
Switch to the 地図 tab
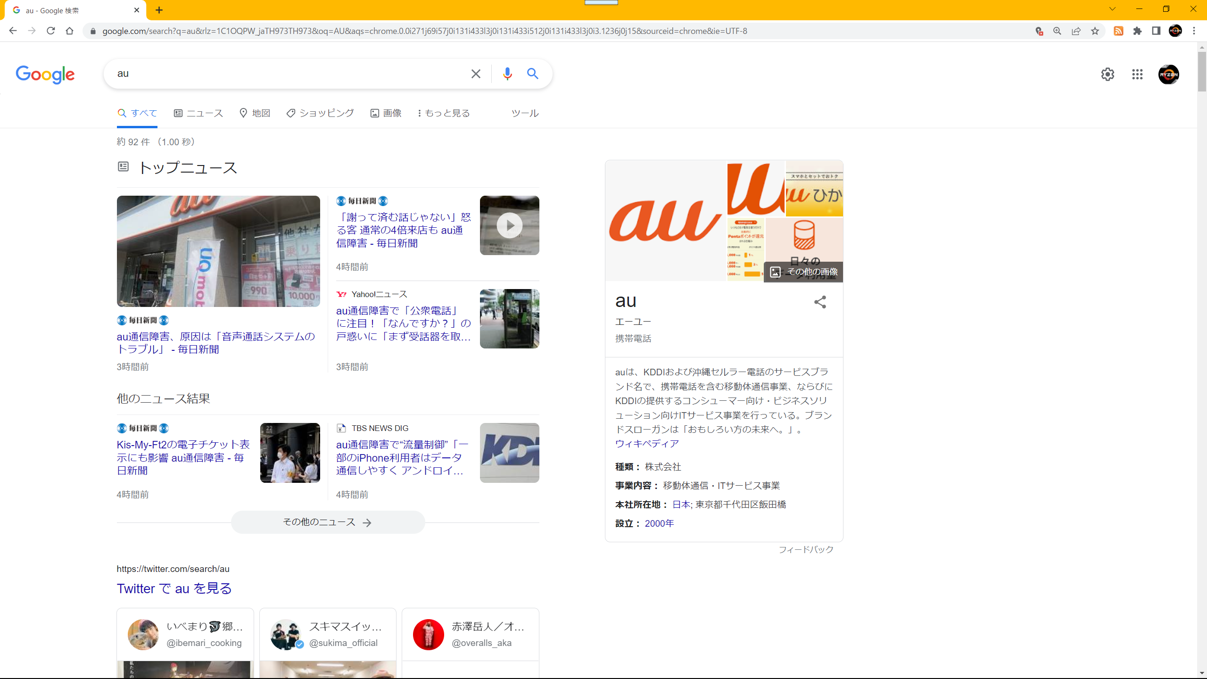(255, 113)
